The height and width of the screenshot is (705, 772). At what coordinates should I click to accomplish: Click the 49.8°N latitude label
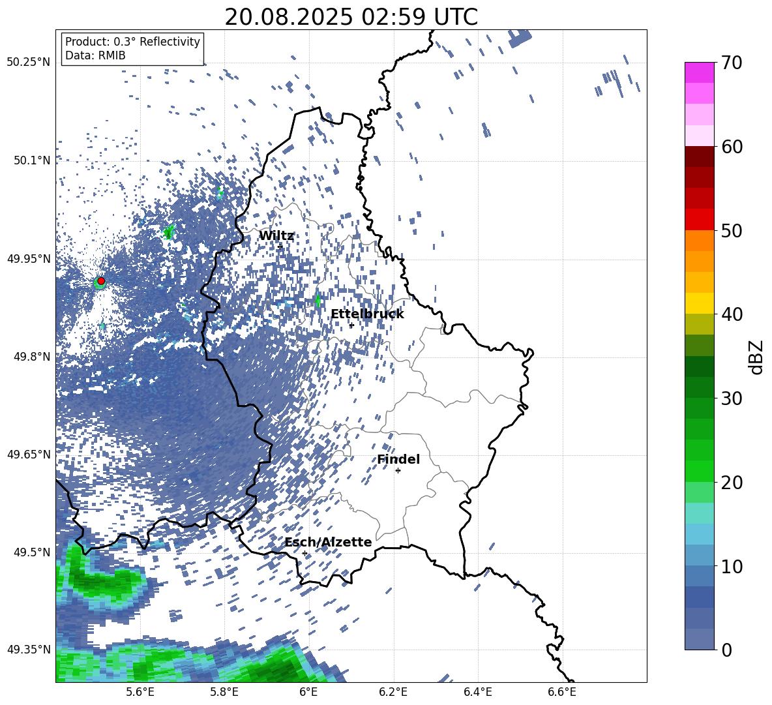pyautogui.click(x=32, y=356)
